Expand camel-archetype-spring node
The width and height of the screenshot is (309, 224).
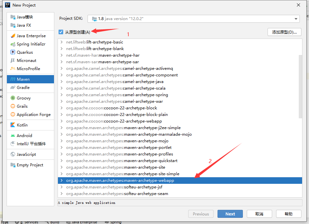[62, 95]
